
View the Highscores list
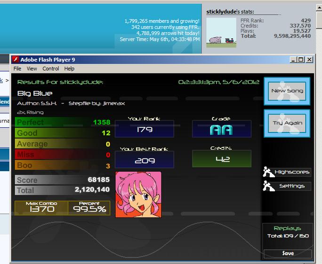(292, 172)
